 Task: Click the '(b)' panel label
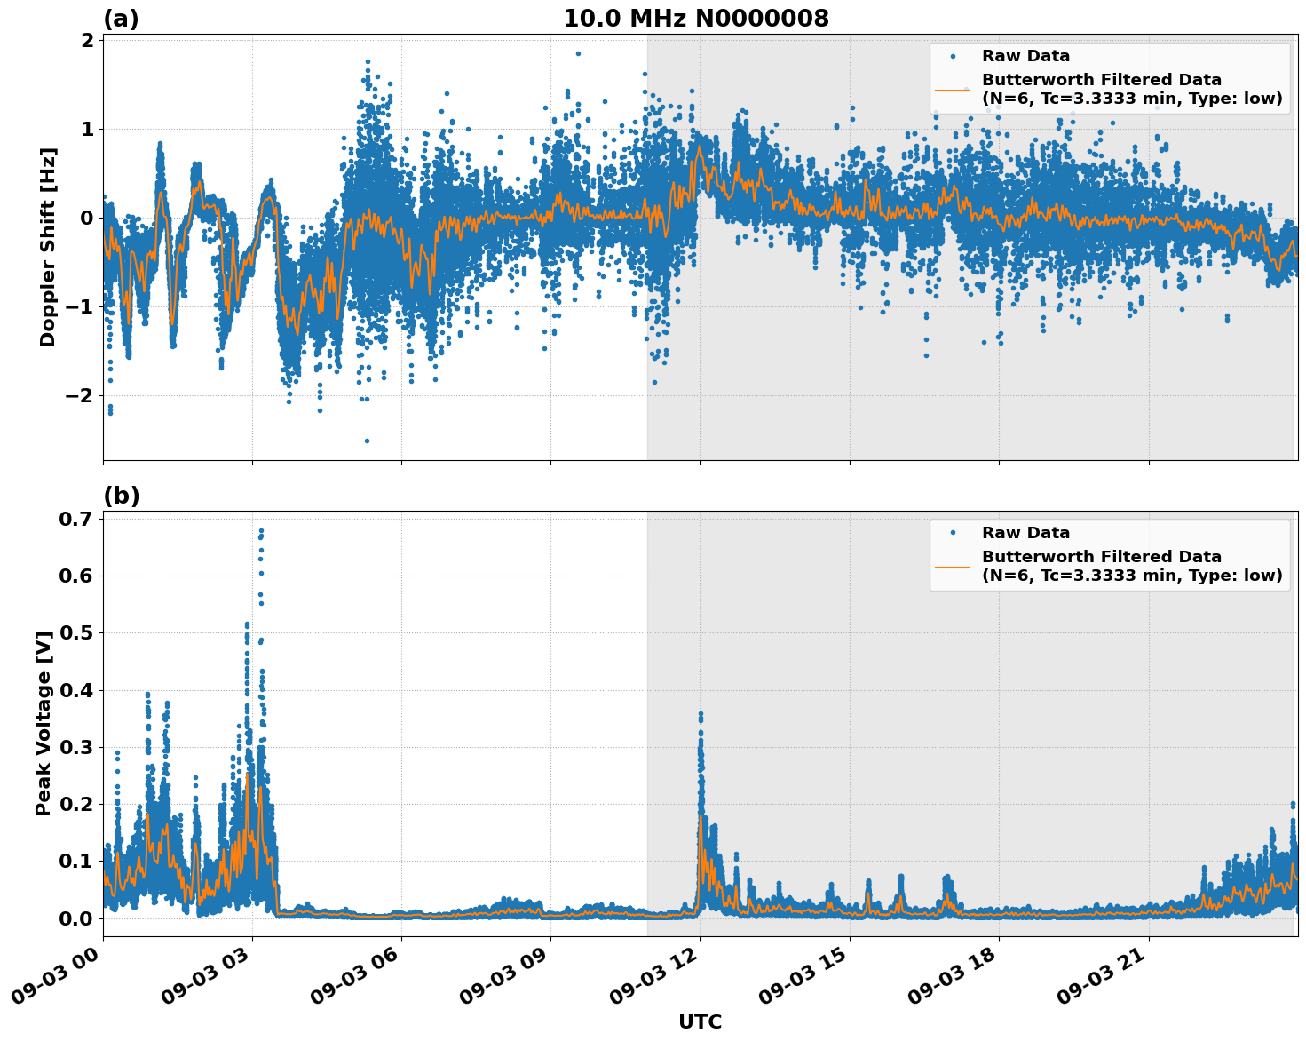(x=122, y=496)
